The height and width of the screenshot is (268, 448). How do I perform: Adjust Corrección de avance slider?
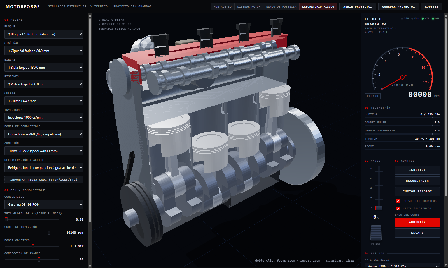click(x=32, y=259)
